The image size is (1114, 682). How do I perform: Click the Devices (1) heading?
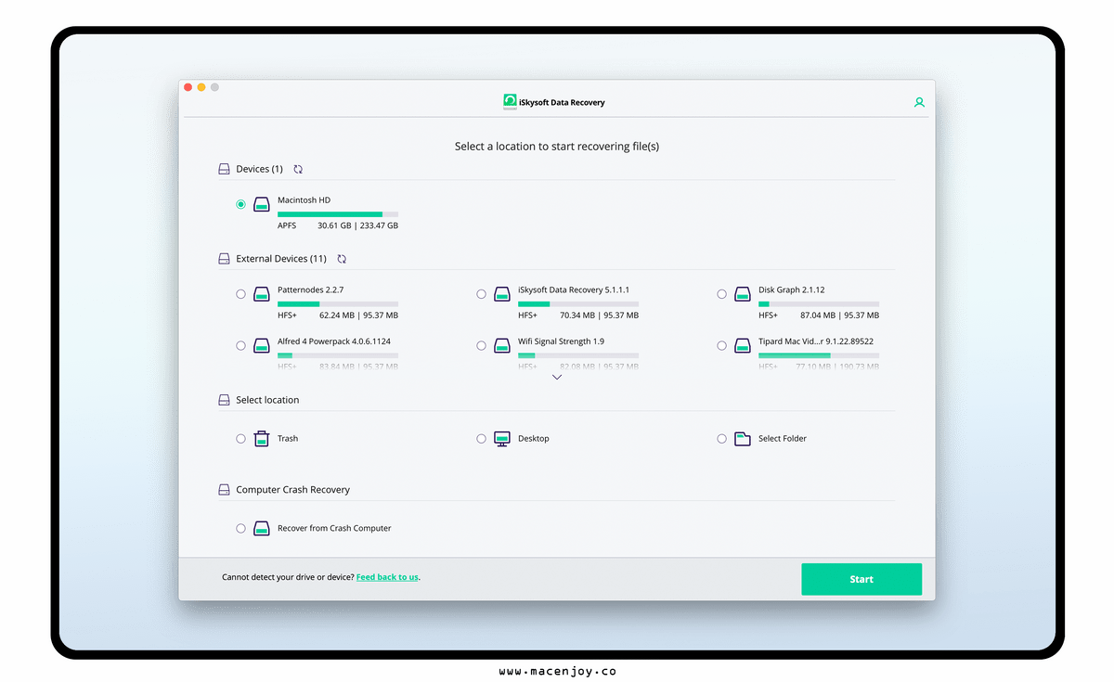tap(259, 169)
